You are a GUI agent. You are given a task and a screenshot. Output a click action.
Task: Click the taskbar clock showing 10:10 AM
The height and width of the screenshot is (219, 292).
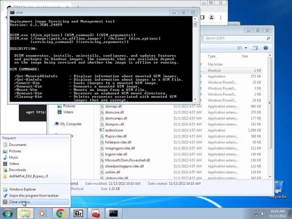coord(277,214)
